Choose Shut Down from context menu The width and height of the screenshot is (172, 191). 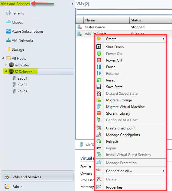tap(131, 47)
